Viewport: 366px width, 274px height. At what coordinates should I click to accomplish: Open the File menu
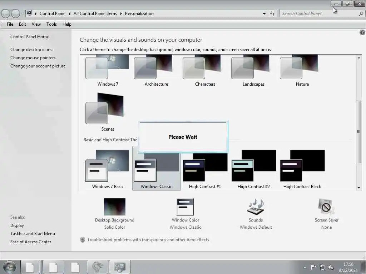tap(10, 24)
